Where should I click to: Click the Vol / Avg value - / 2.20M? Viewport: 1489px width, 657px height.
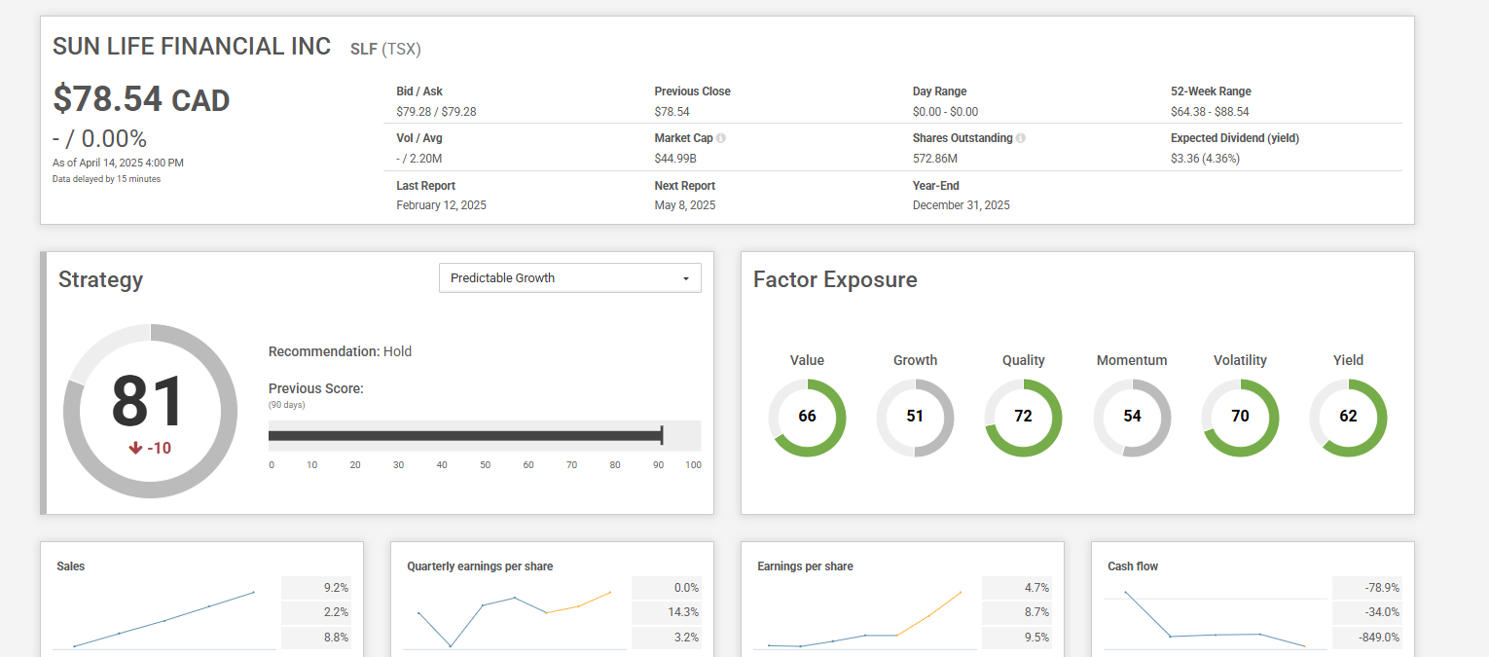[419, 159]
